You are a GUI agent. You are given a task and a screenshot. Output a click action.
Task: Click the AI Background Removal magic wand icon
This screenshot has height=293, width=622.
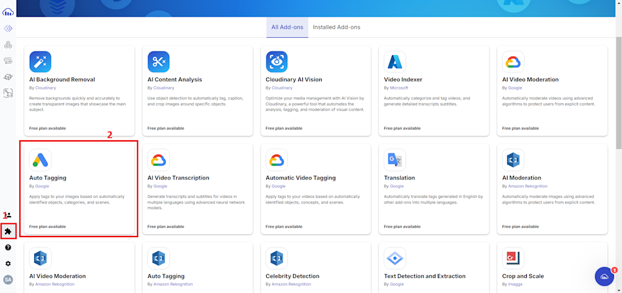point(40,62)
